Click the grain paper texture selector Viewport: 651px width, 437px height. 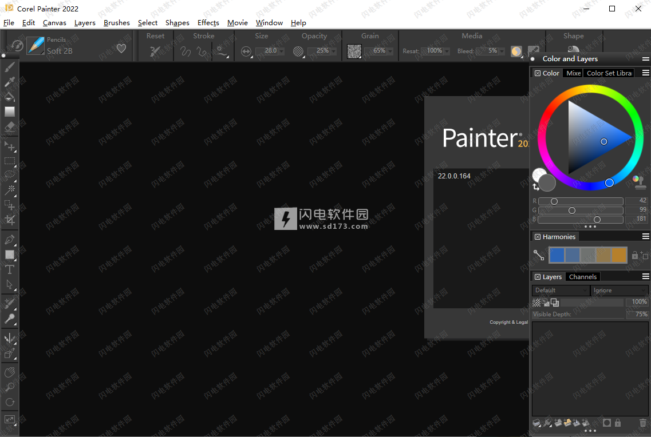pos(354,51)
